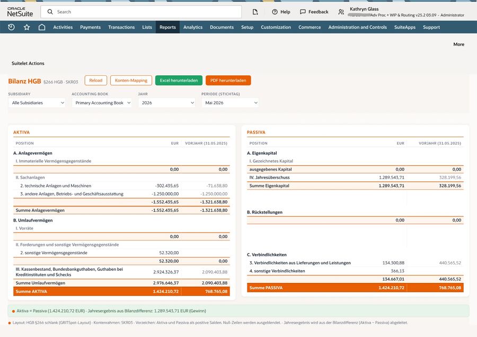Screen dimensions: 477x337
Task: Click the Kathryn Glass user name
Action: [x=364, y=9]
